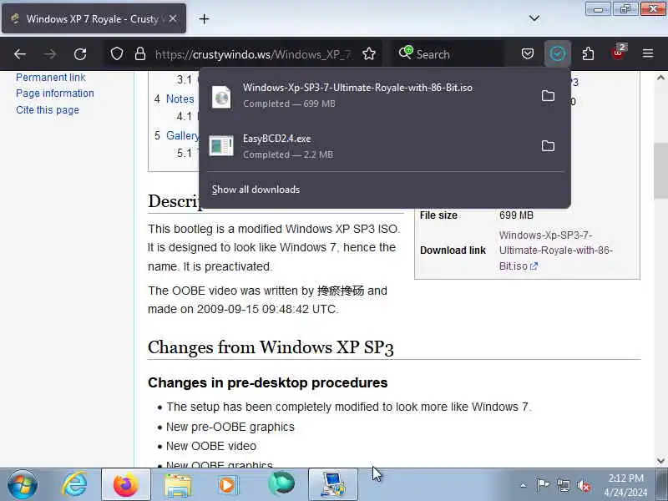Click the EasyBCD file icon
Screen dimensions: 668x501
tap(221, 145)
